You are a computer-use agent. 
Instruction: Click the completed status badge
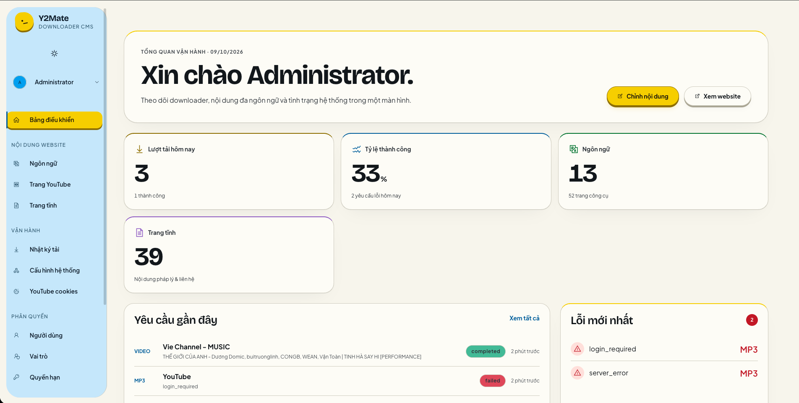(x=486, y=351)
